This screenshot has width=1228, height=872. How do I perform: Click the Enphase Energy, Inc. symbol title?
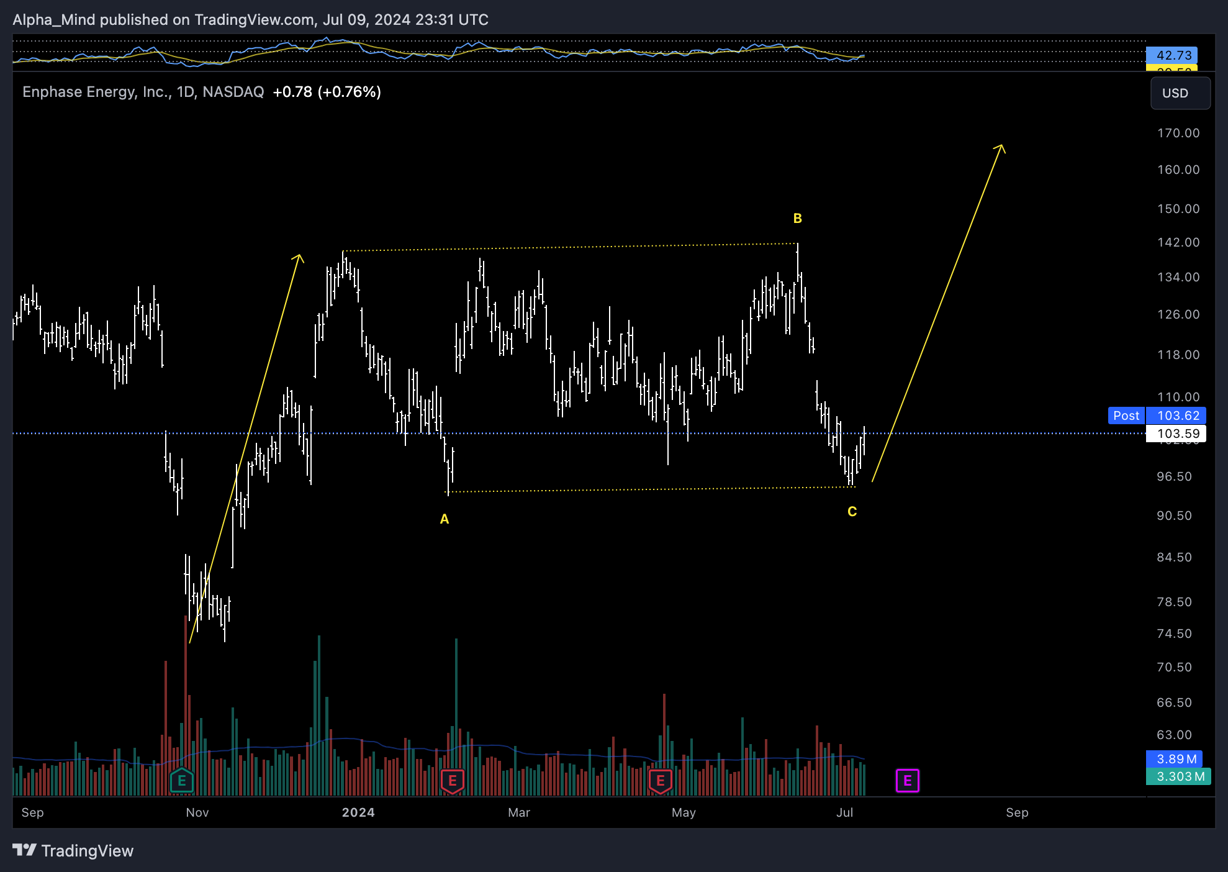click(96, 92)
